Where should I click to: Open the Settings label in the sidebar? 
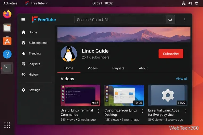click(34, 90)
